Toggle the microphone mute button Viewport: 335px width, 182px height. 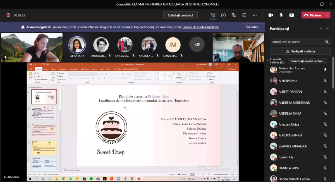pyautogui.click(x=281, y=15)
